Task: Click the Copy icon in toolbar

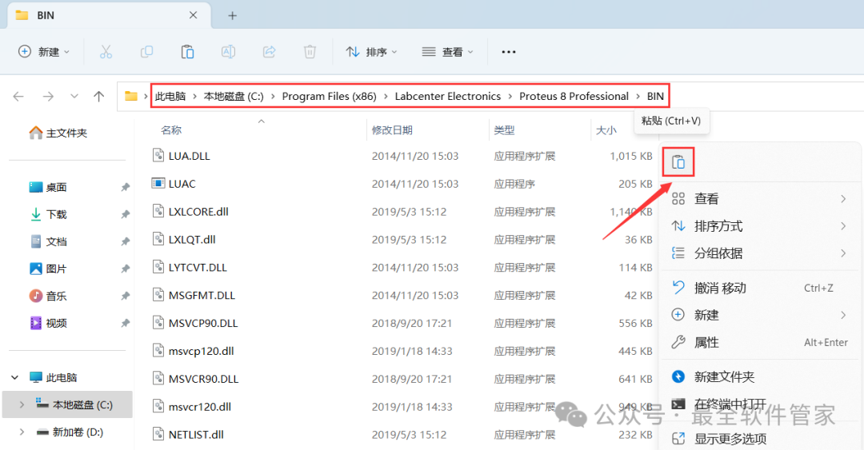Action: pyautogui.click(x=146, y=52)
